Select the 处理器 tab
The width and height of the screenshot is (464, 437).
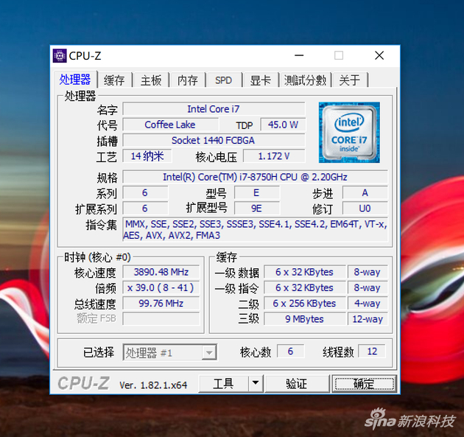[x=75, y=80]
